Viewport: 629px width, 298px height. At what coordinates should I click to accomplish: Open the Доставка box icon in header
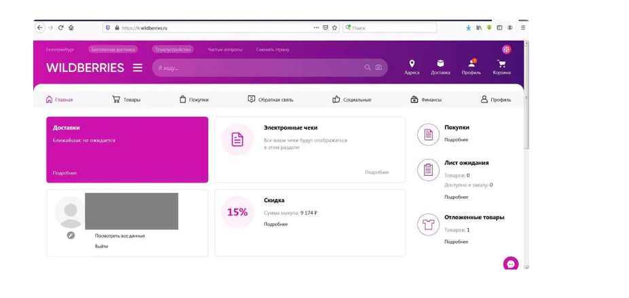[x=440, y=64]
